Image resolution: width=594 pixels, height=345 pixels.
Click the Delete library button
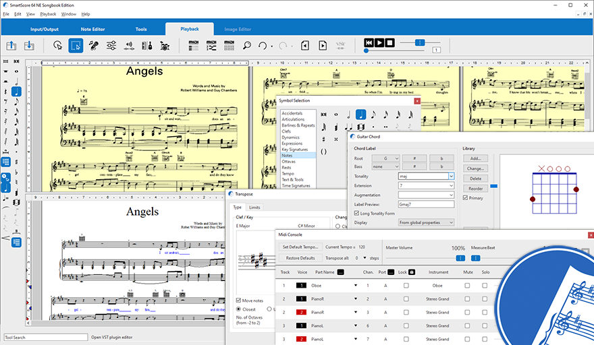tap(475, 179)
